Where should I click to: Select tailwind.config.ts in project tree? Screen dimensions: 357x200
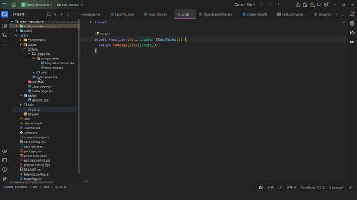(36, 174)
